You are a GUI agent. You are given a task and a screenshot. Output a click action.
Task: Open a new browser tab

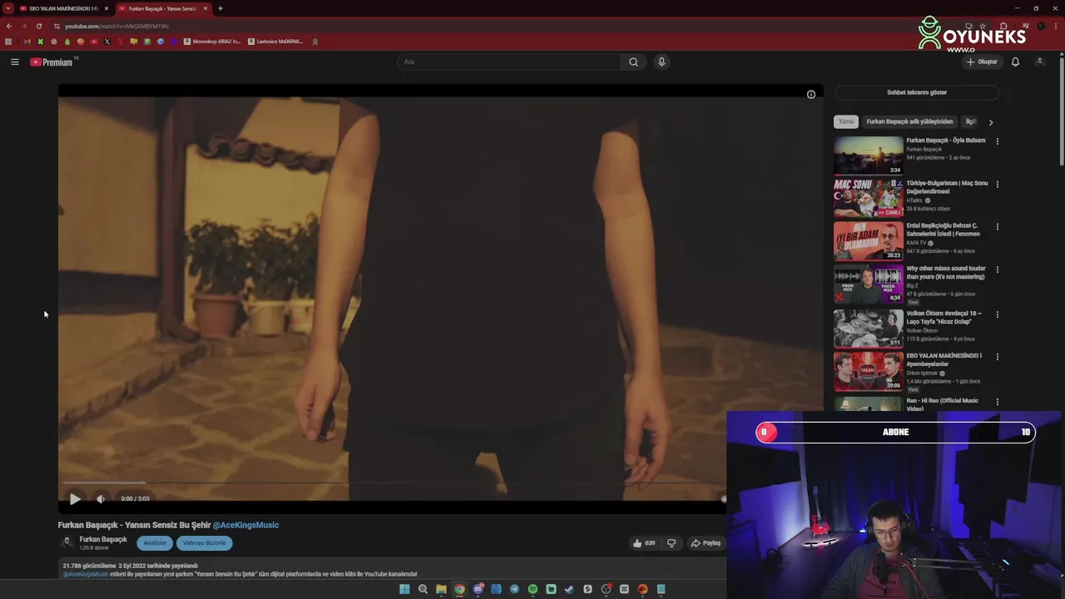point(220,8)
